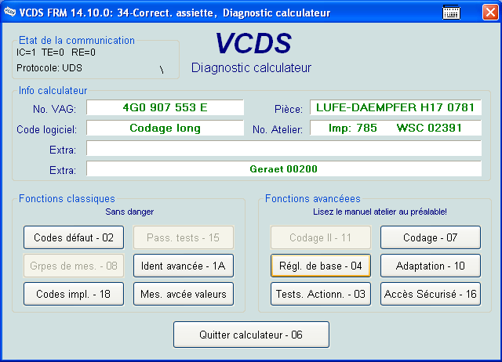Click the VCDS logo heading
The width and height of the screenshot is (502, 362).
[x=253, y=44]
